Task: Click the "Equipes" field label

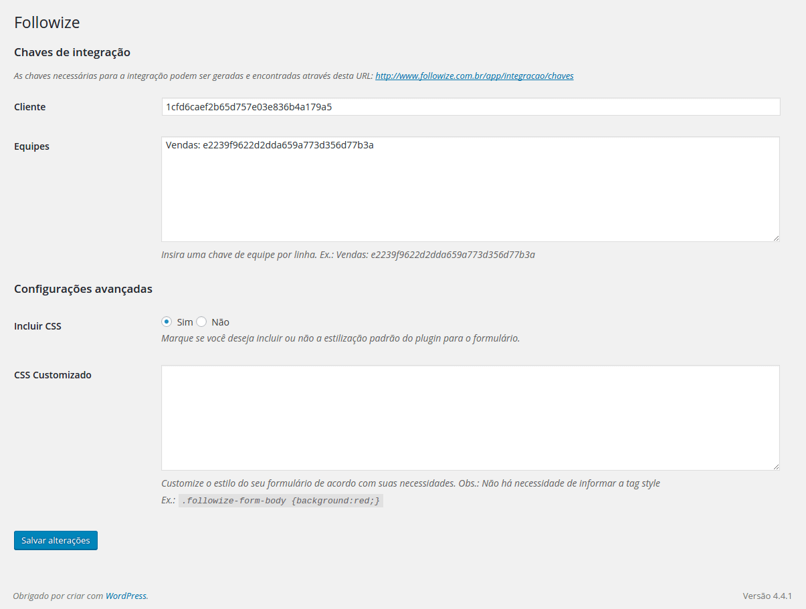Action: coord(32,146)
